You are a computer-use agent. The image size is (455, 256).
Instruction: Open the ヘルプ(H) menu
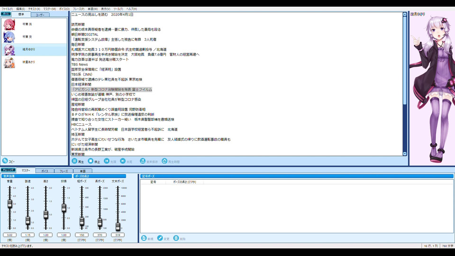point(131,9)
